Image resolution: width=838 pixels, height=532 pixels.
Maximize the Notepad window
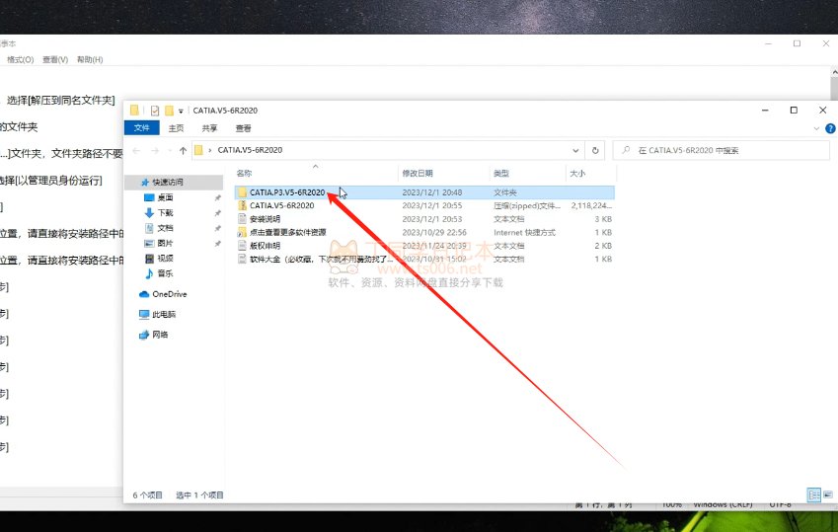pos(797,43)
